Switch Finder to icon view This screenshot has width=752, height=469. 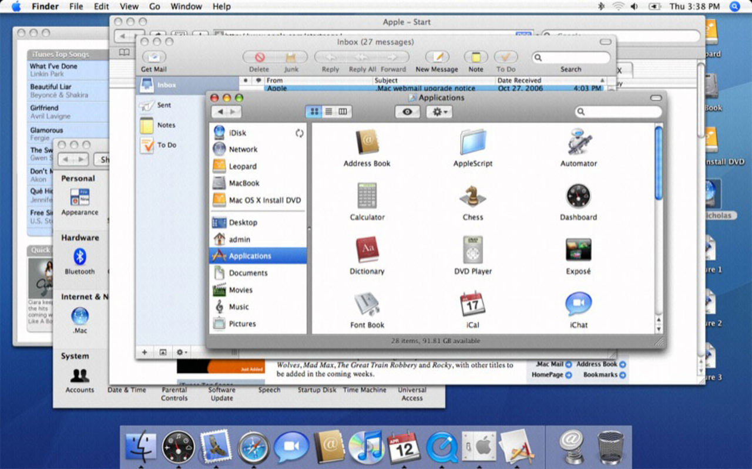click(314, 112)
